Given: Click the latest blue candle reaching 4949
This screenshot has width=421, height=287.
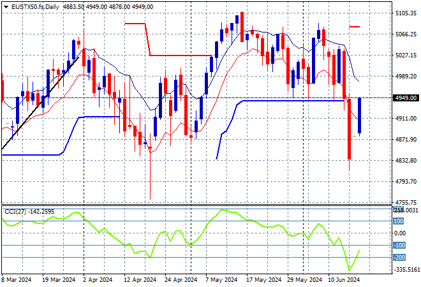Looking at the screenshot, I should (360, 115).
